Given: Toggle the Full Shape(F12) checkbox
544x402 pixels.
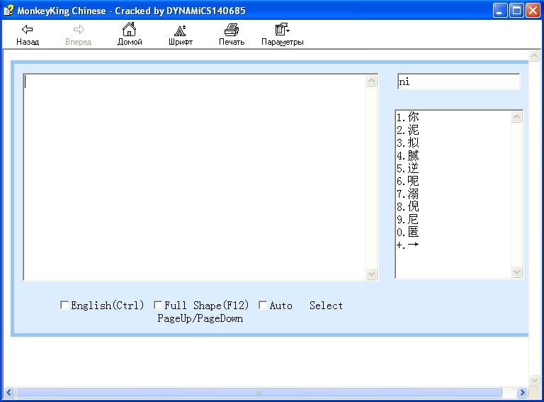Looking at the screenshot, I should click(x=158, y=305).
